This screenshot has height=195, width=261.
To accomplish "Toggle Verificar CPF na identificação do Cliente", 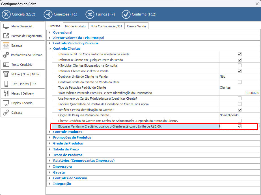I will point(240,110).
